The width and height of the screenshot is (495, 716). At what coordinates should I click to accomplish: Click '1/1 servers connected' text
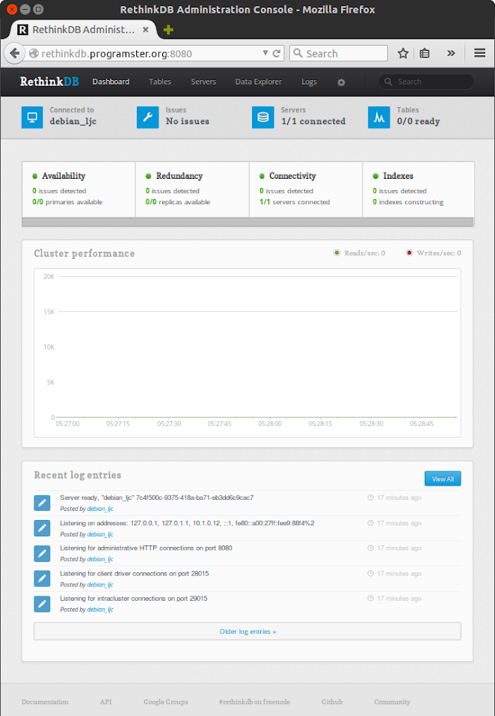295,202
